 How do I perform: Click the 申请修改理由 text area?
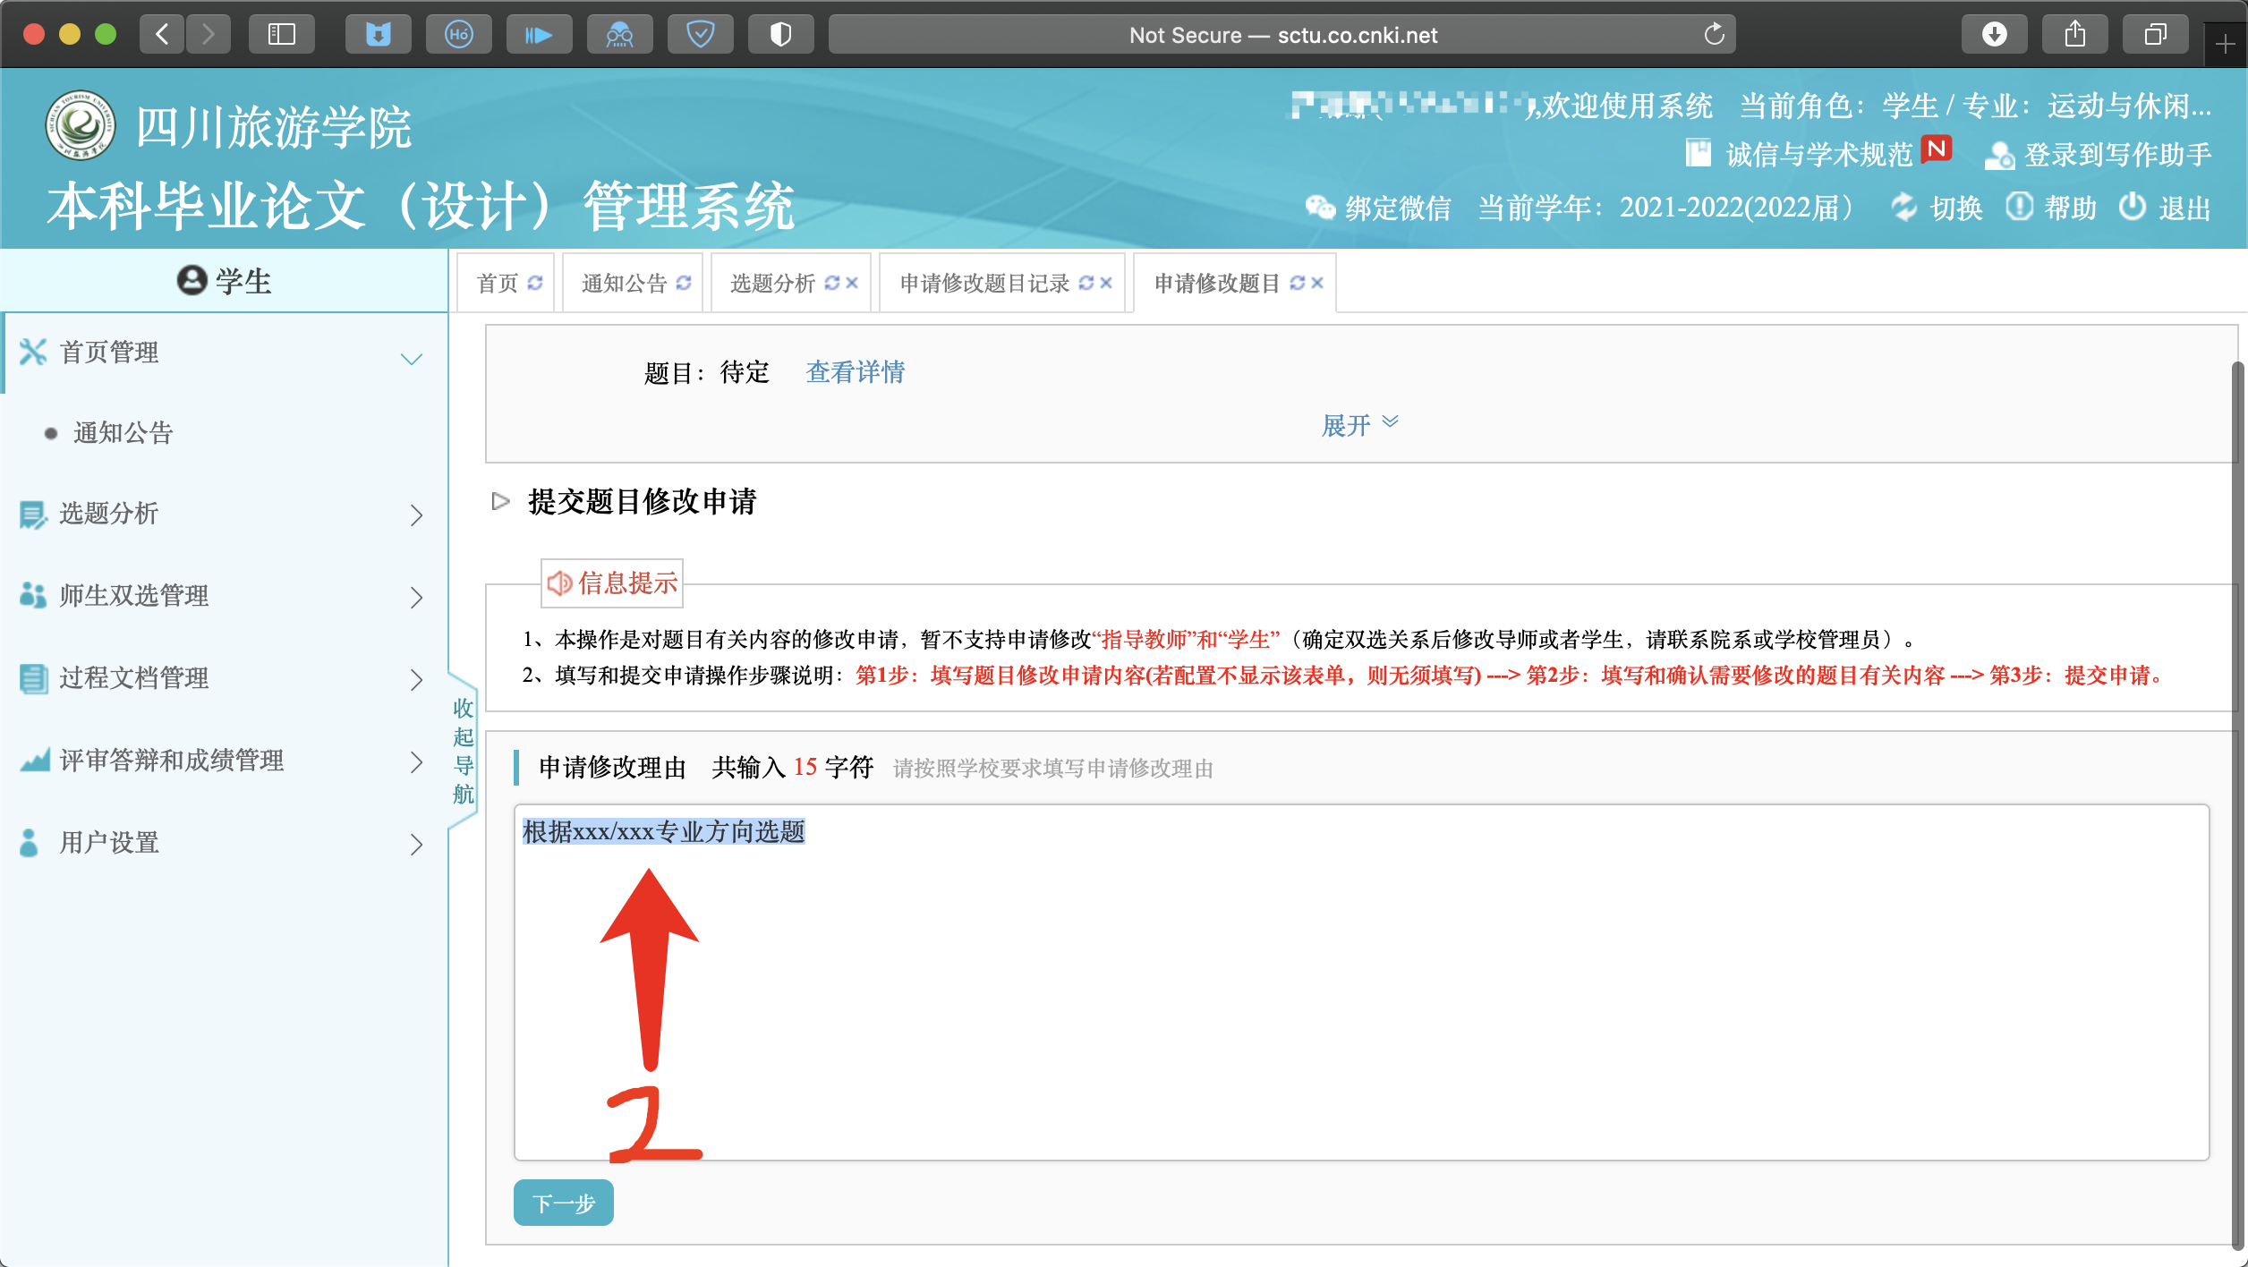[1360, 984]
